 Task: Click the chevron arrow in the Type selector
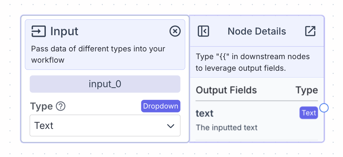pos(171,126)
